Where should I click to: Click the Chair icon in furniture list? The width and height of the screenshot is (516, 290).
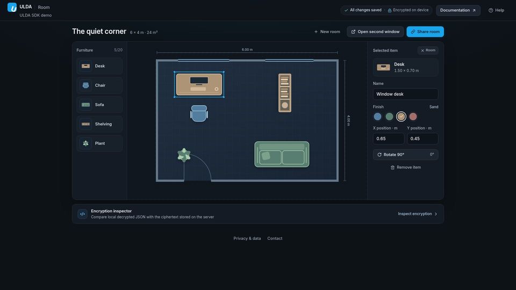click(85, 85)
